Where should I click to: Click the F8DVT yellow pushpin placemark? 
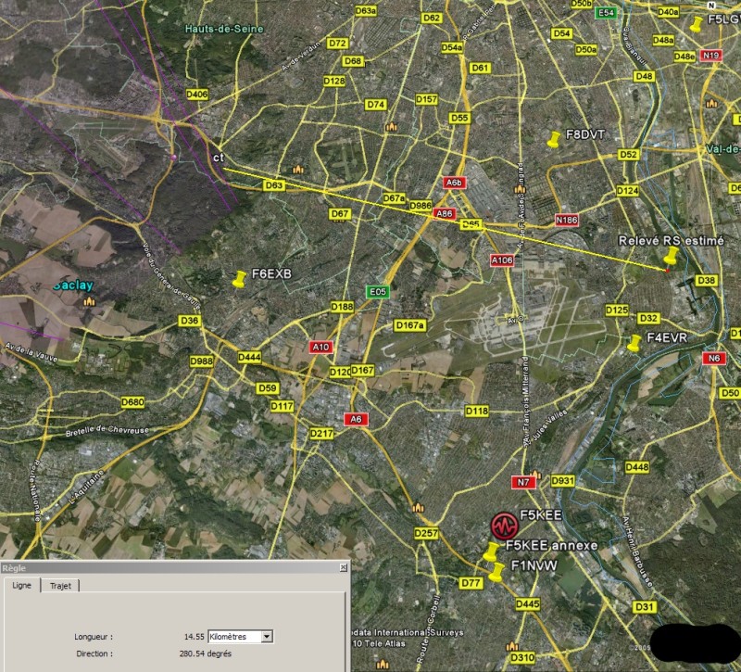point(554,139)
